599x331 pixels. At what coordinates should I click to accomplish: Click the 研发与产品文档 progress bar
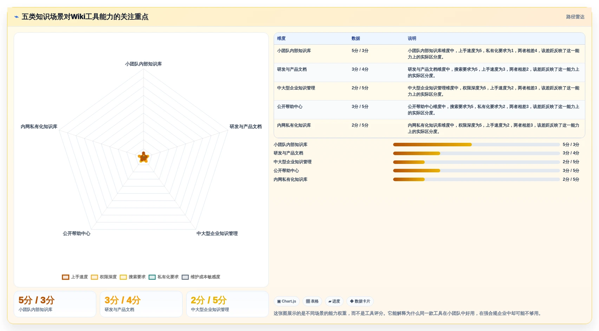coord(476,153)
